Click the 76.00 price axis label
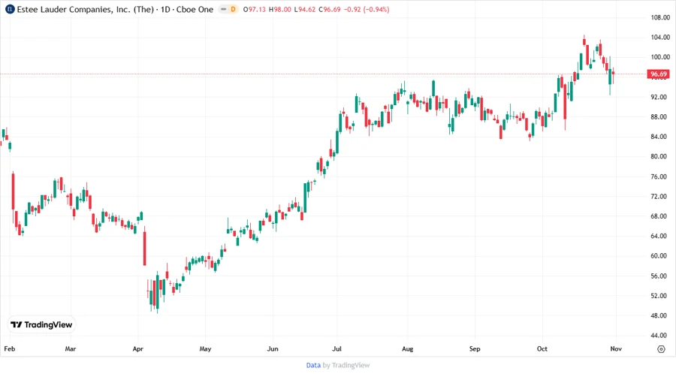 point(660,176)
